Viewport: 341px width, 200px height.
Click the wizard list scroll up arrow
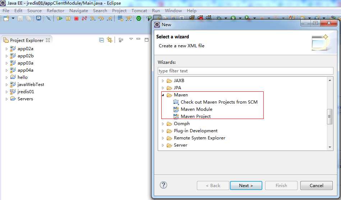click(x=330, y=80)
